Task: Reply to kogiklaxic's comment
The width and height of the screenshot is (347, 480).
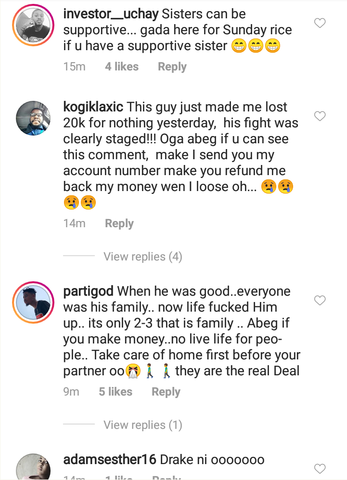Action: 119,223
